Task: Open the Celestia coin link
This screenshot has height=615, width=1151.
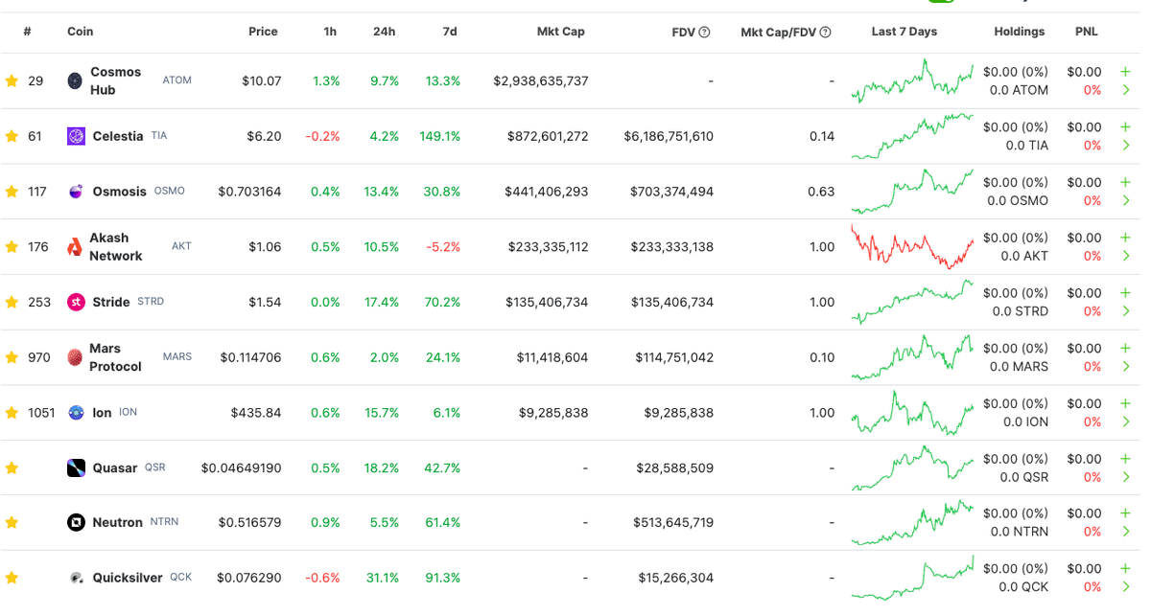Action: [118, 137]
